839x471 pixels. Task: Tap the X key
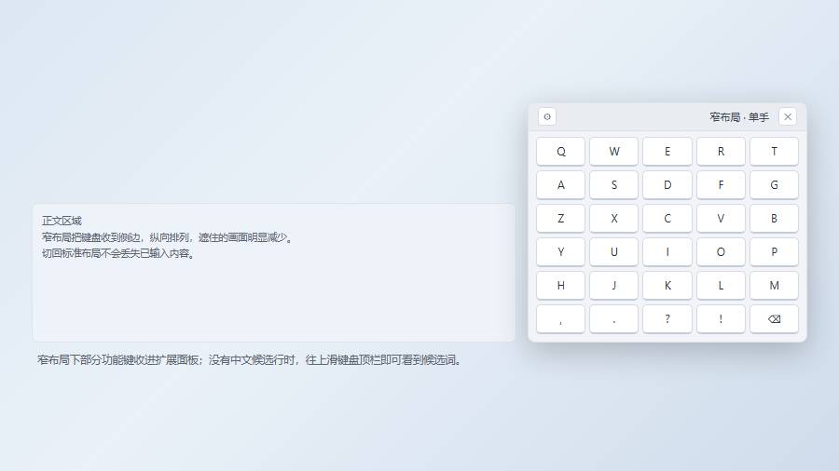[613, 219]
